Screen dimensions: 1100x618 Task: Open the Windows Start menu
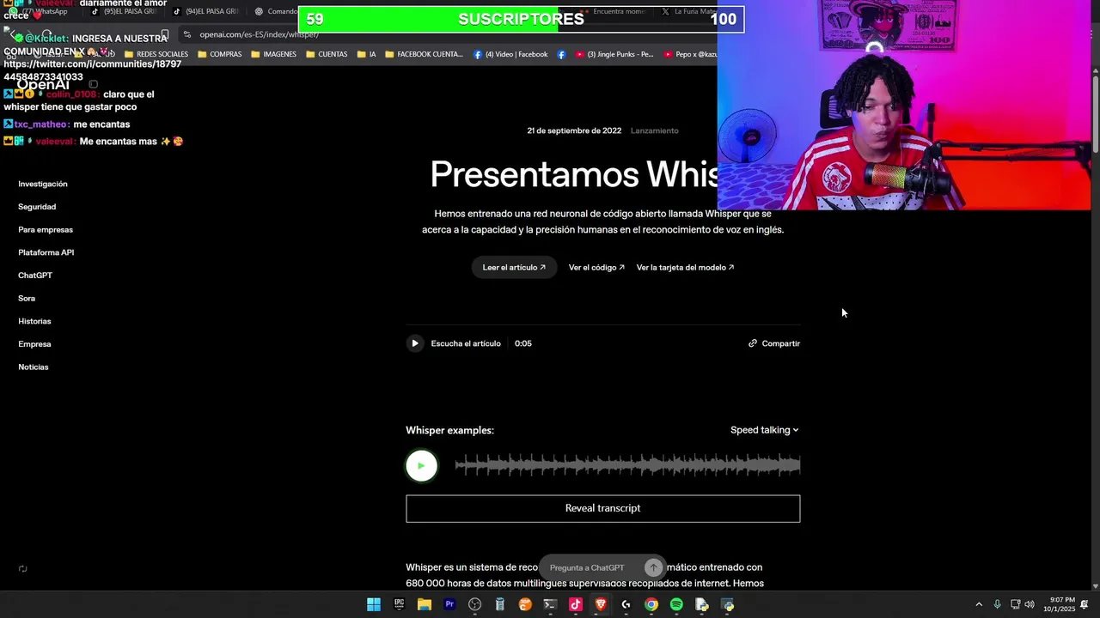(x=374, y=605)
